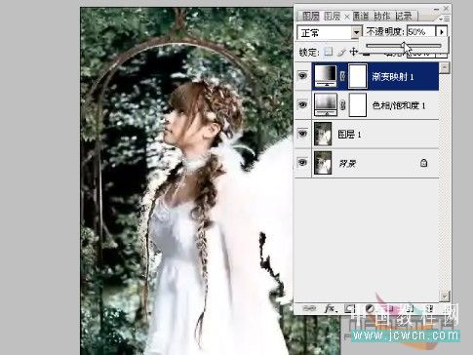Select the hue/saturation adjustment thumbnail
Screen dimensions: 473x355
[x=326, y=104]
